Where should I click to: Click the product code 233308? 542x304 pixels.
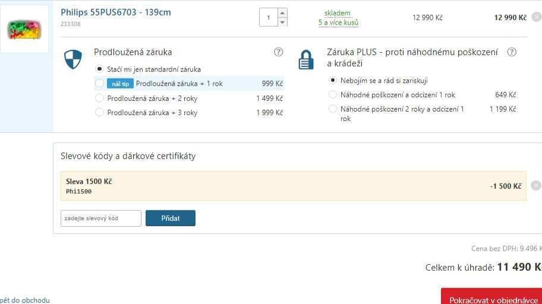pyautogui.click(x=71, y=24)
